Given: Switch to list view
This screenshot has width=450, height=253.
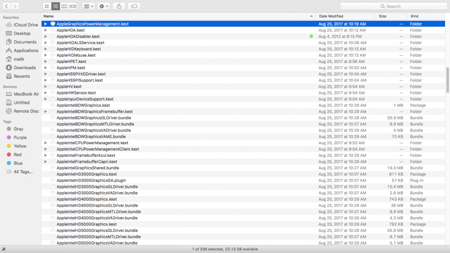Looking at the screenshot, I should point(56,6).
